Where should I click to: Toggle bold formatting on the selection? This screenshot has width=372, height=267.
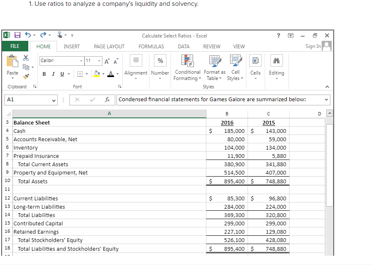pyautogui.click(x=44, y=73)
